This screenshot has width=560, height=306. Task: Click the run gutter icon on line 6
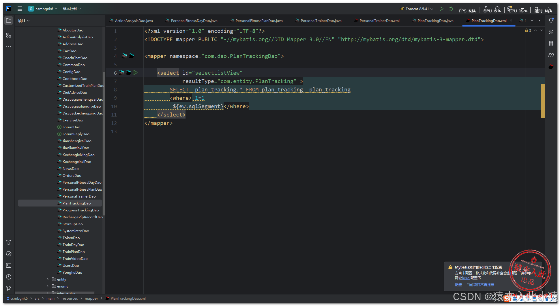[135, 73]
